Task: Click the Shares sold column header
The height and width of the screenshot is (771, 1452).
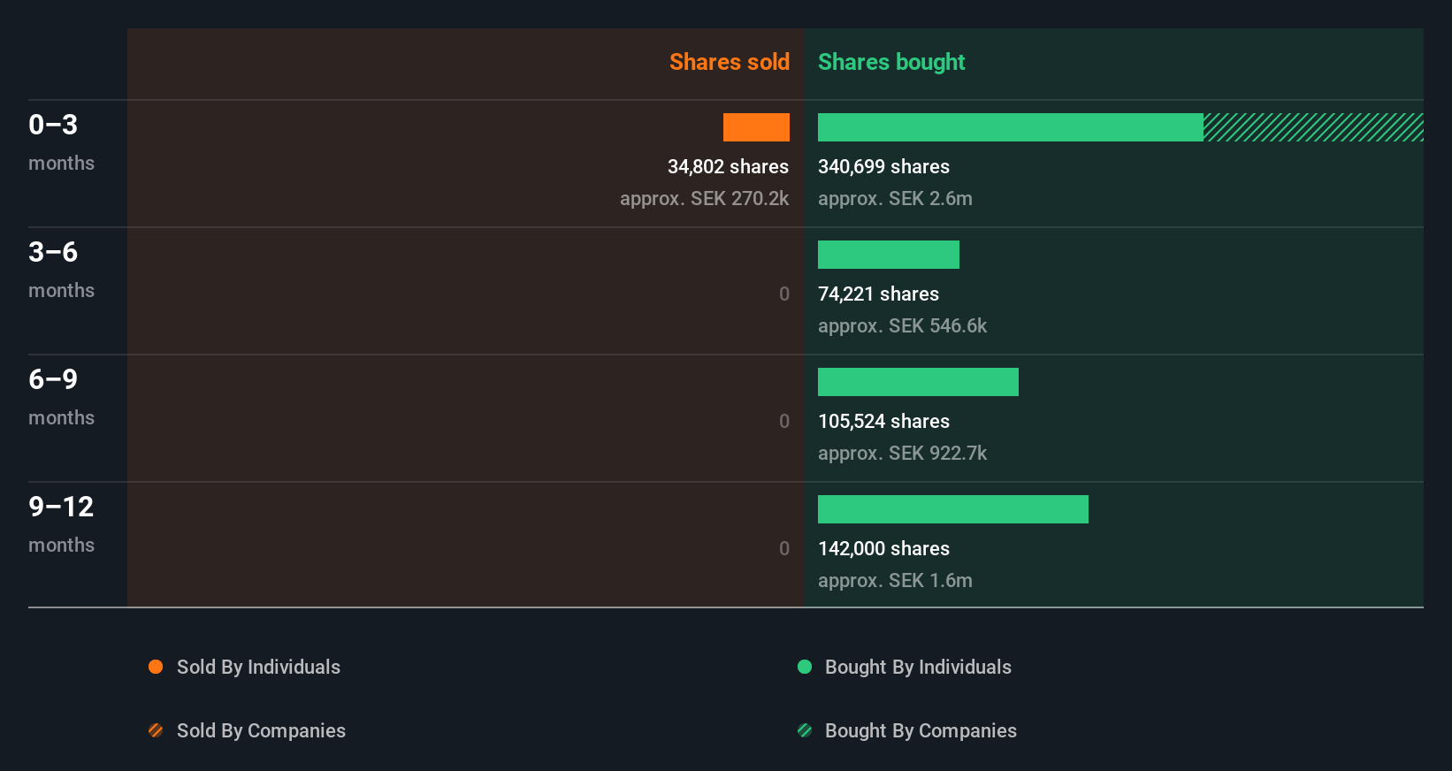Action: [730, 62]
